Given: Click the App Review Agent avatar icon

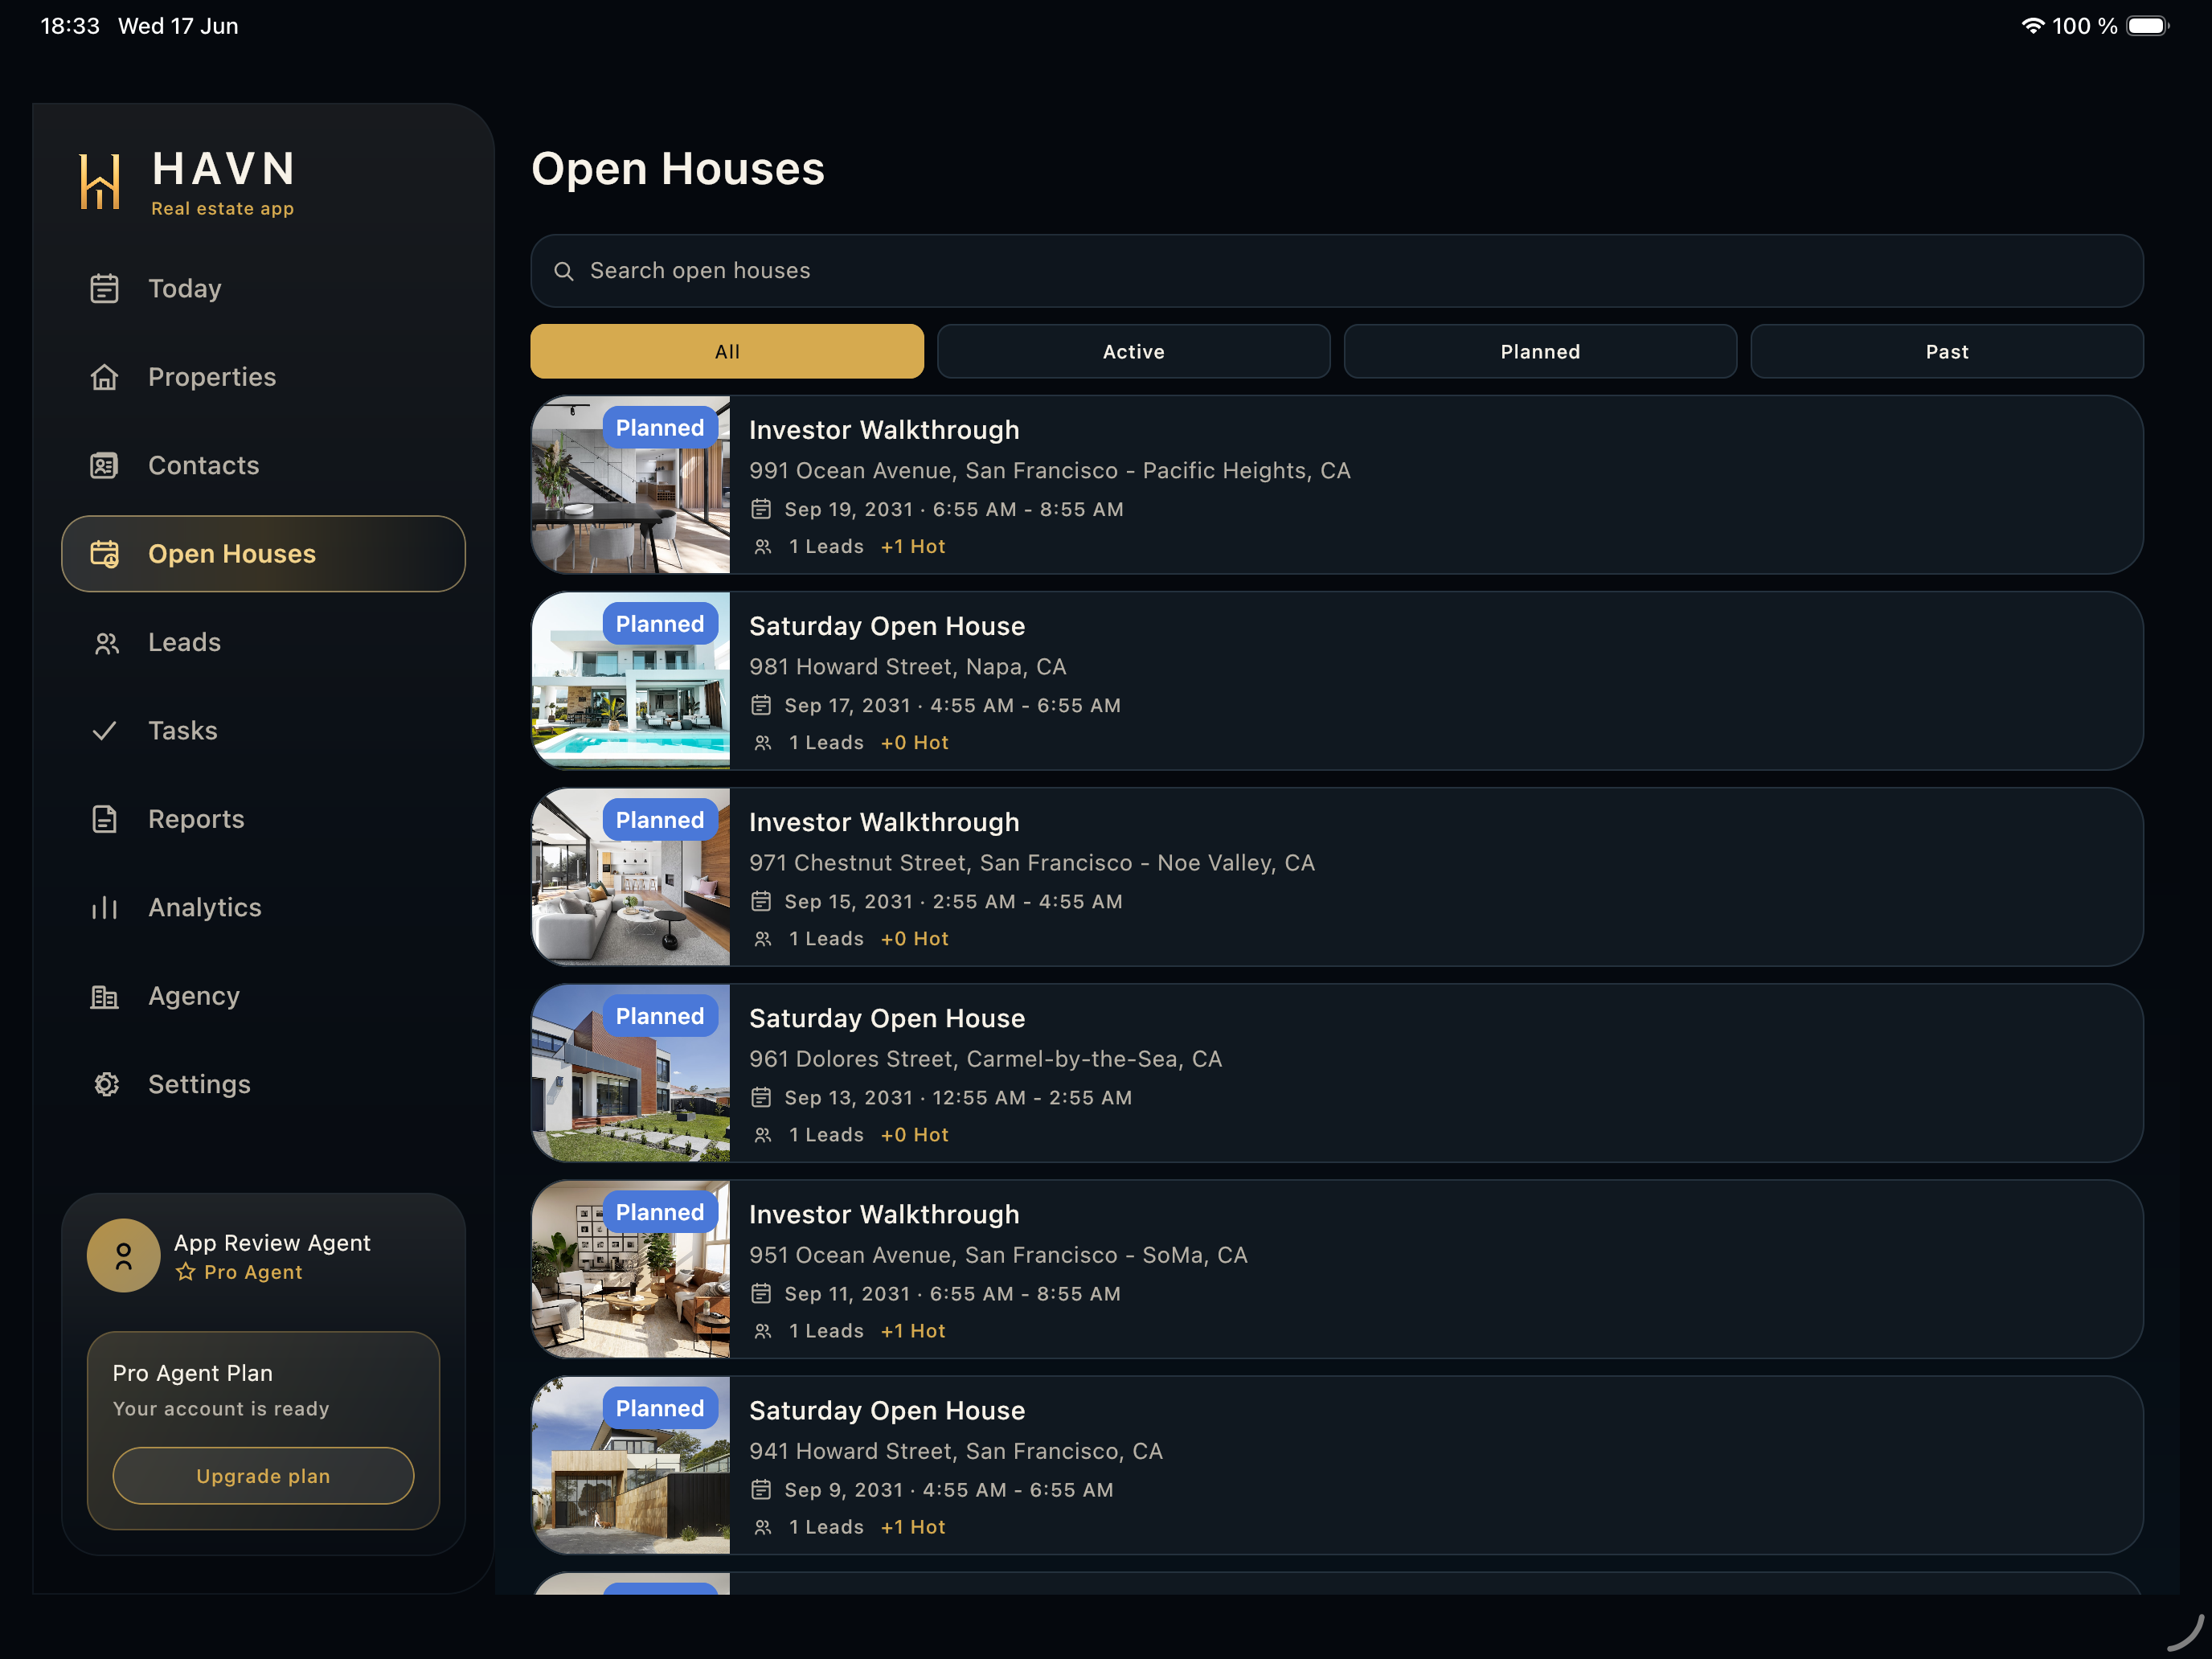Looking at the screenshot, I should tap(123, 1256).
